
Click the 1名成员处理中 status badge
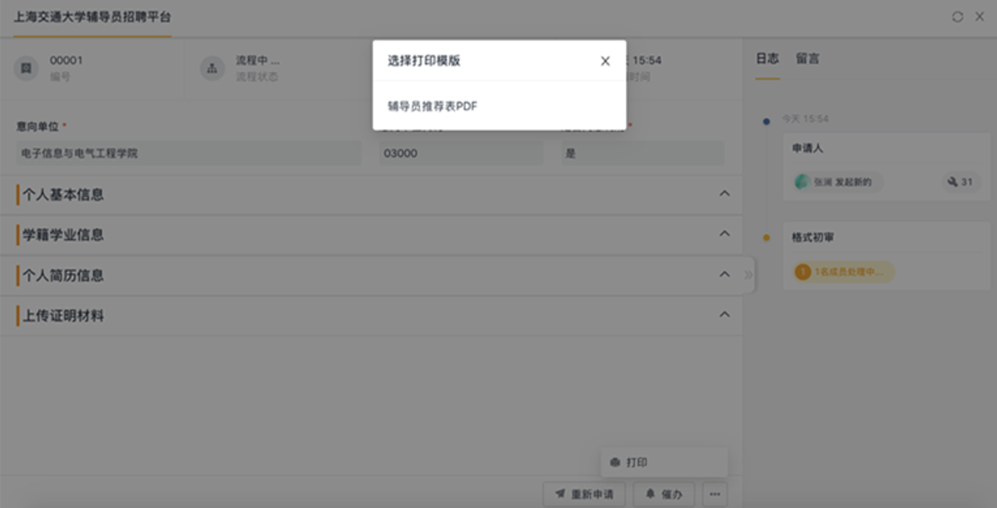point(843,271)
